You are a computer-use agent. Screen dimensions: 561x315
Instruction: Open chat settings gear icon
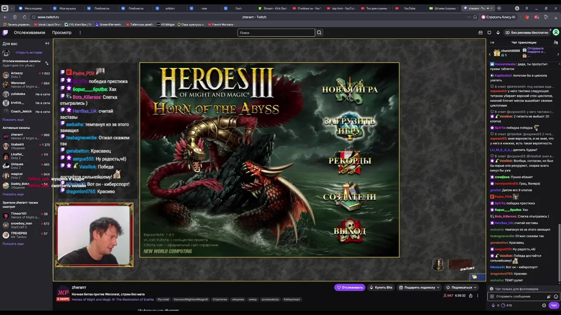pyautogui.click(x=544, y=305)
